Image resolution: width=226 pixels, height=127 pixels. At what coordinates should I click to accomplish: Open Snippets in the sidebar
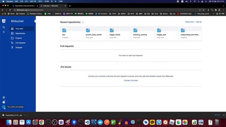tap(22, 48)
